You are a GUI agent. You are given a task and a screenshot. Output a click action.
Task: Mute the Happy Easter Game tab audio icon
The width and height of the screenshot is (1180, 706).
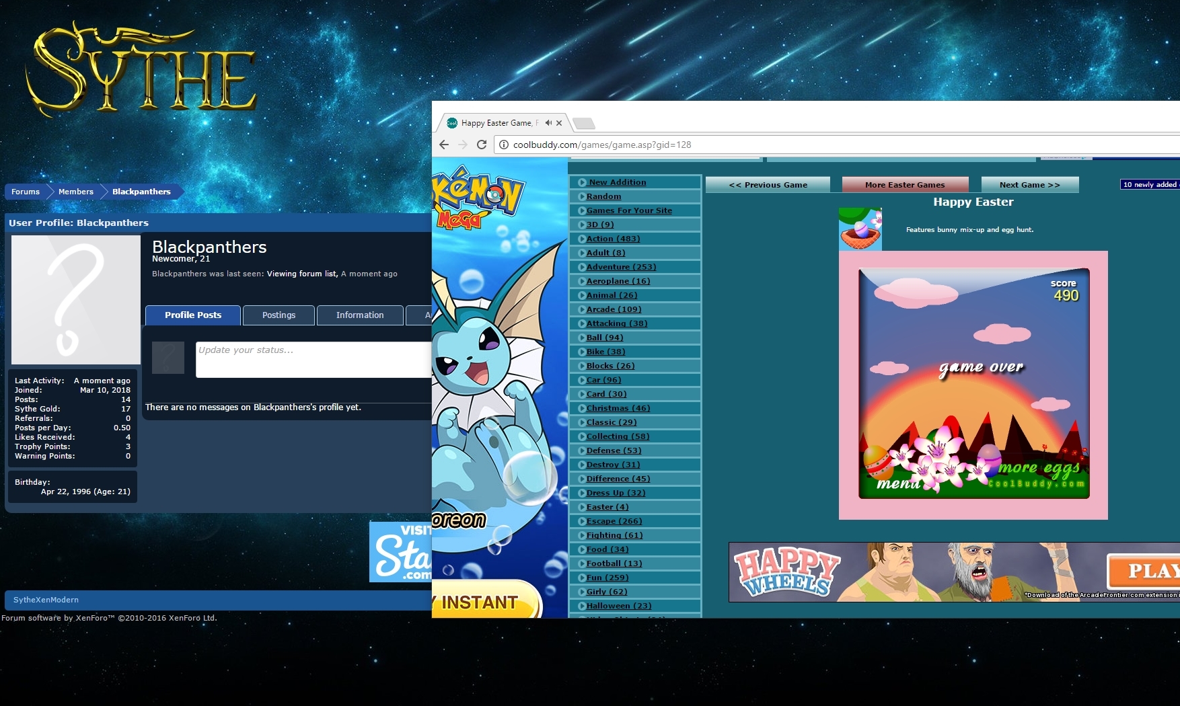coord(548,123)
